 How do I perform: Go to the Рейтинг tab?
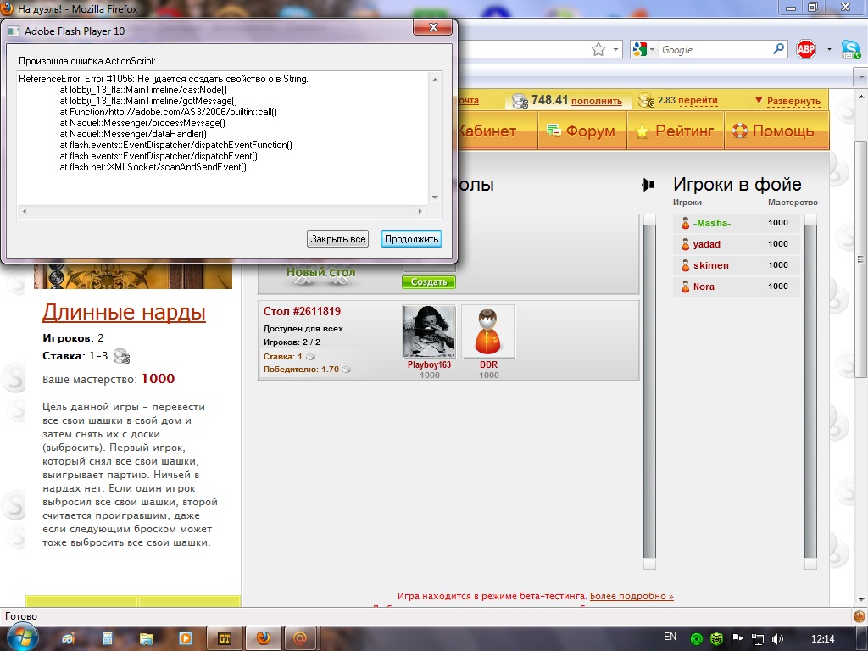pyautogui.click(x=676, y=131)
